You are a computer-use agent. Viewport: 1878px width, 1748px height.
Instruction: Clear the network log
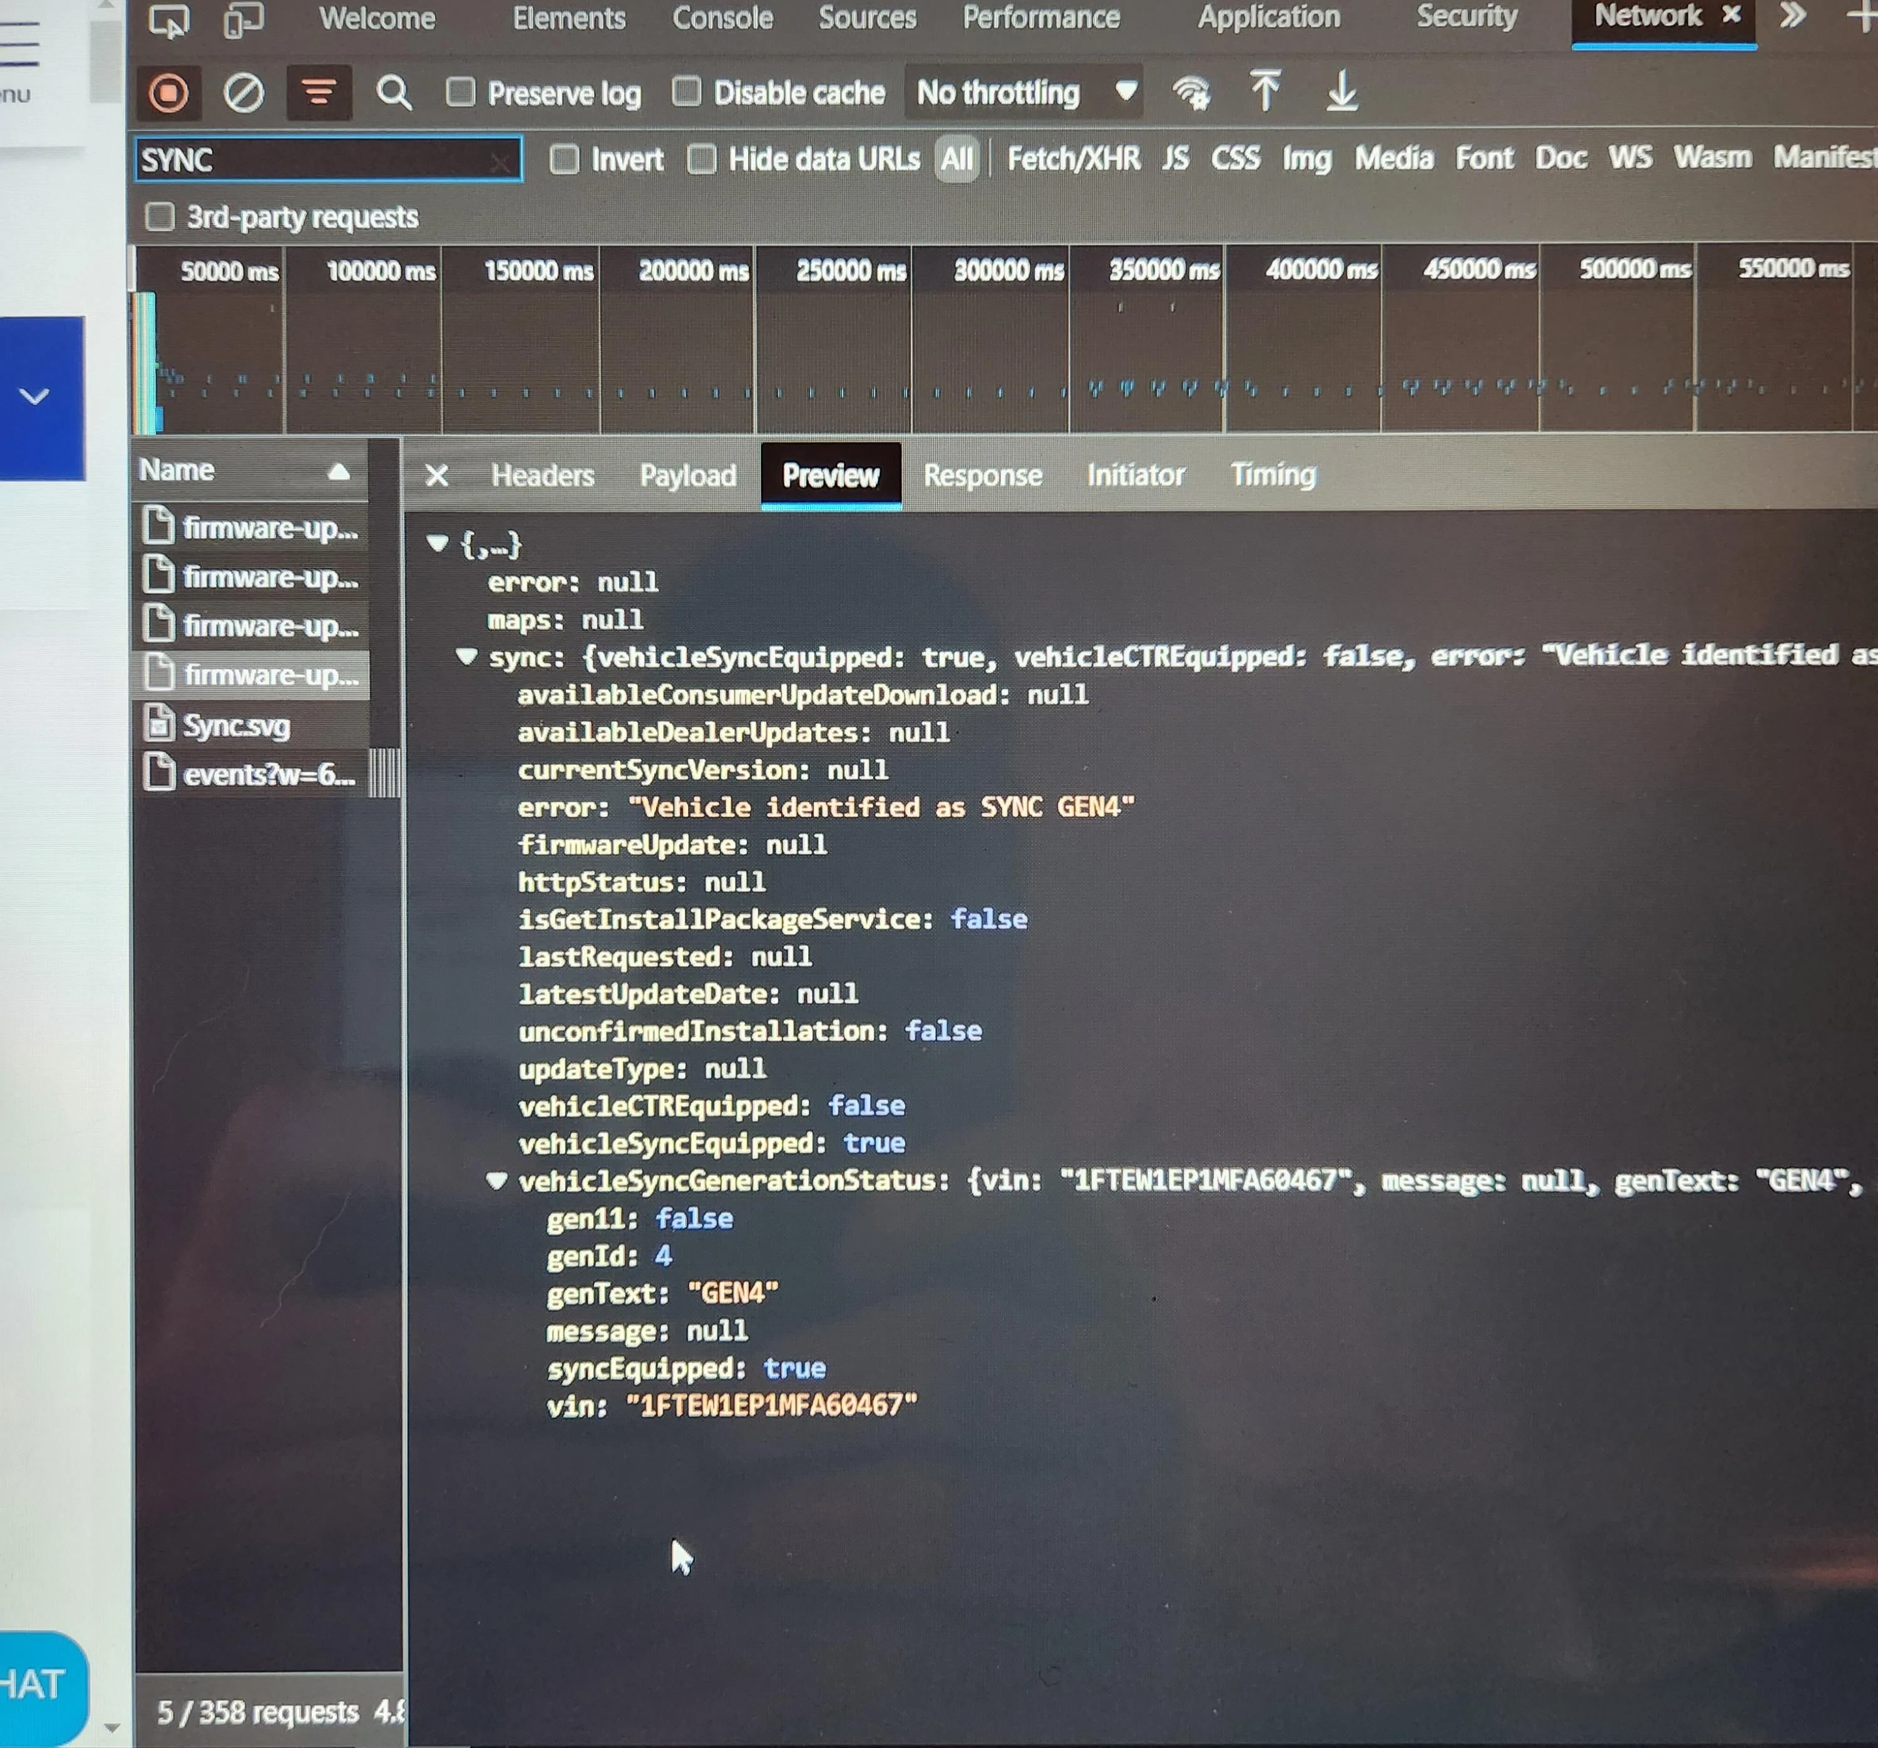point(243,93)
